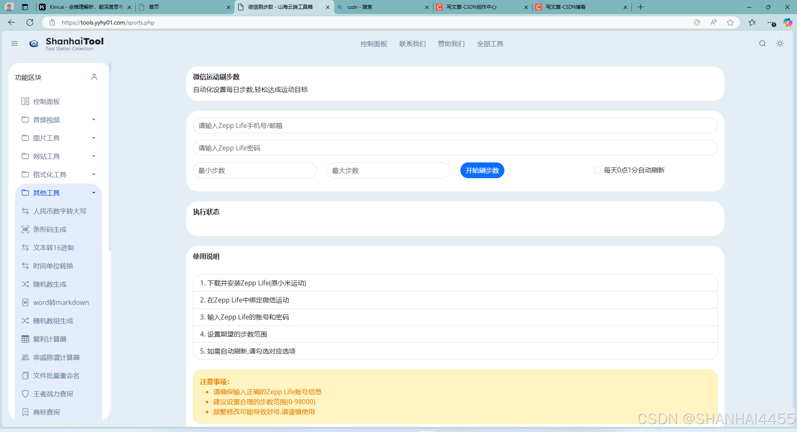Open 亲戚称谓计算器 tool
This screenshot has height=432, width=797.
click(x=59, y=357)
